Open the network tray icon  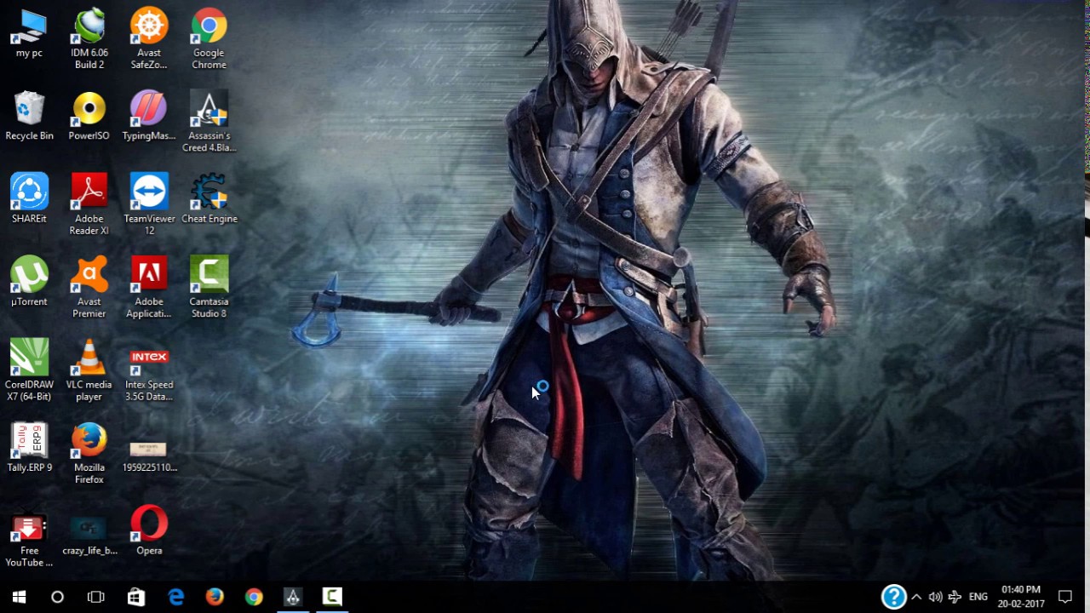pos(955,597)
